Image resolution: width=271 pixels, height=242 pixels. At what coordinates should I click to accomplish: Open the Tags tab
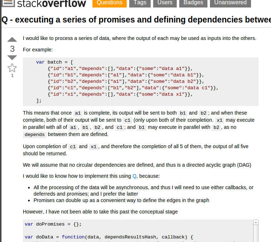[140, 3]
